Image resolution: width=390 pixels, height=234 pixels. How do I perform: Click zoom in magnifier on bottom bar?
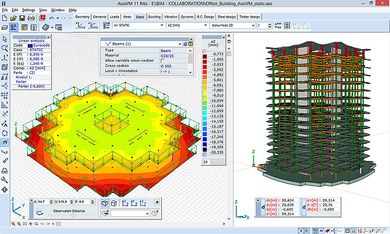click(13, 224)
